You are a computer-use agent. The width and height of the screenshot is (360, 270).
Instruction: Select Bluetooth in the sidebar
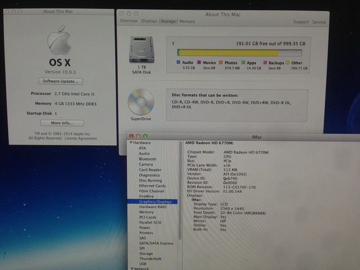(x=148, y=159)
